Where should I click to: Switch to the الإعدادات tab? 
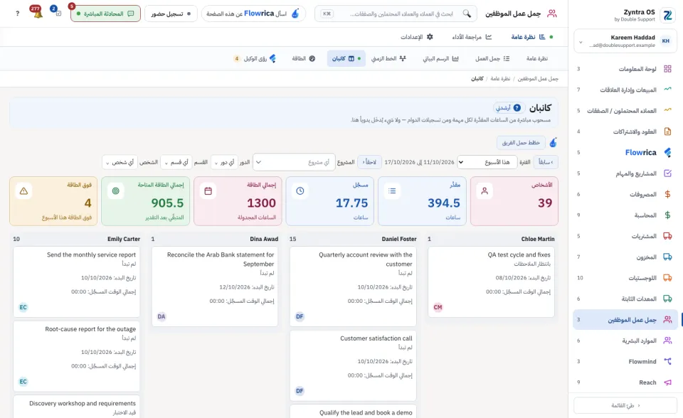coord(417,37)
